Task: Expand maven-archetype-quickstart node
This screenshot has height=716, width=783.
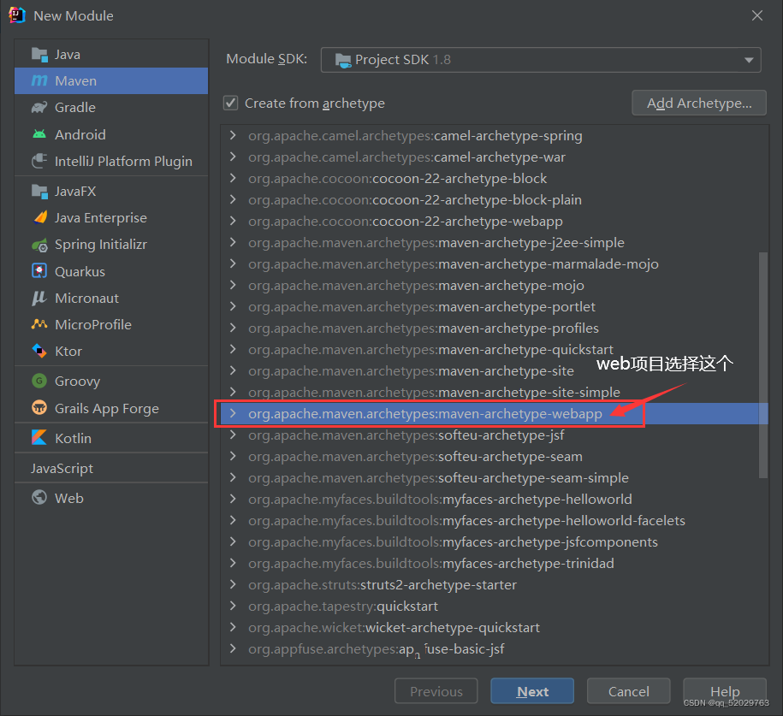Action: coord(233,349)
